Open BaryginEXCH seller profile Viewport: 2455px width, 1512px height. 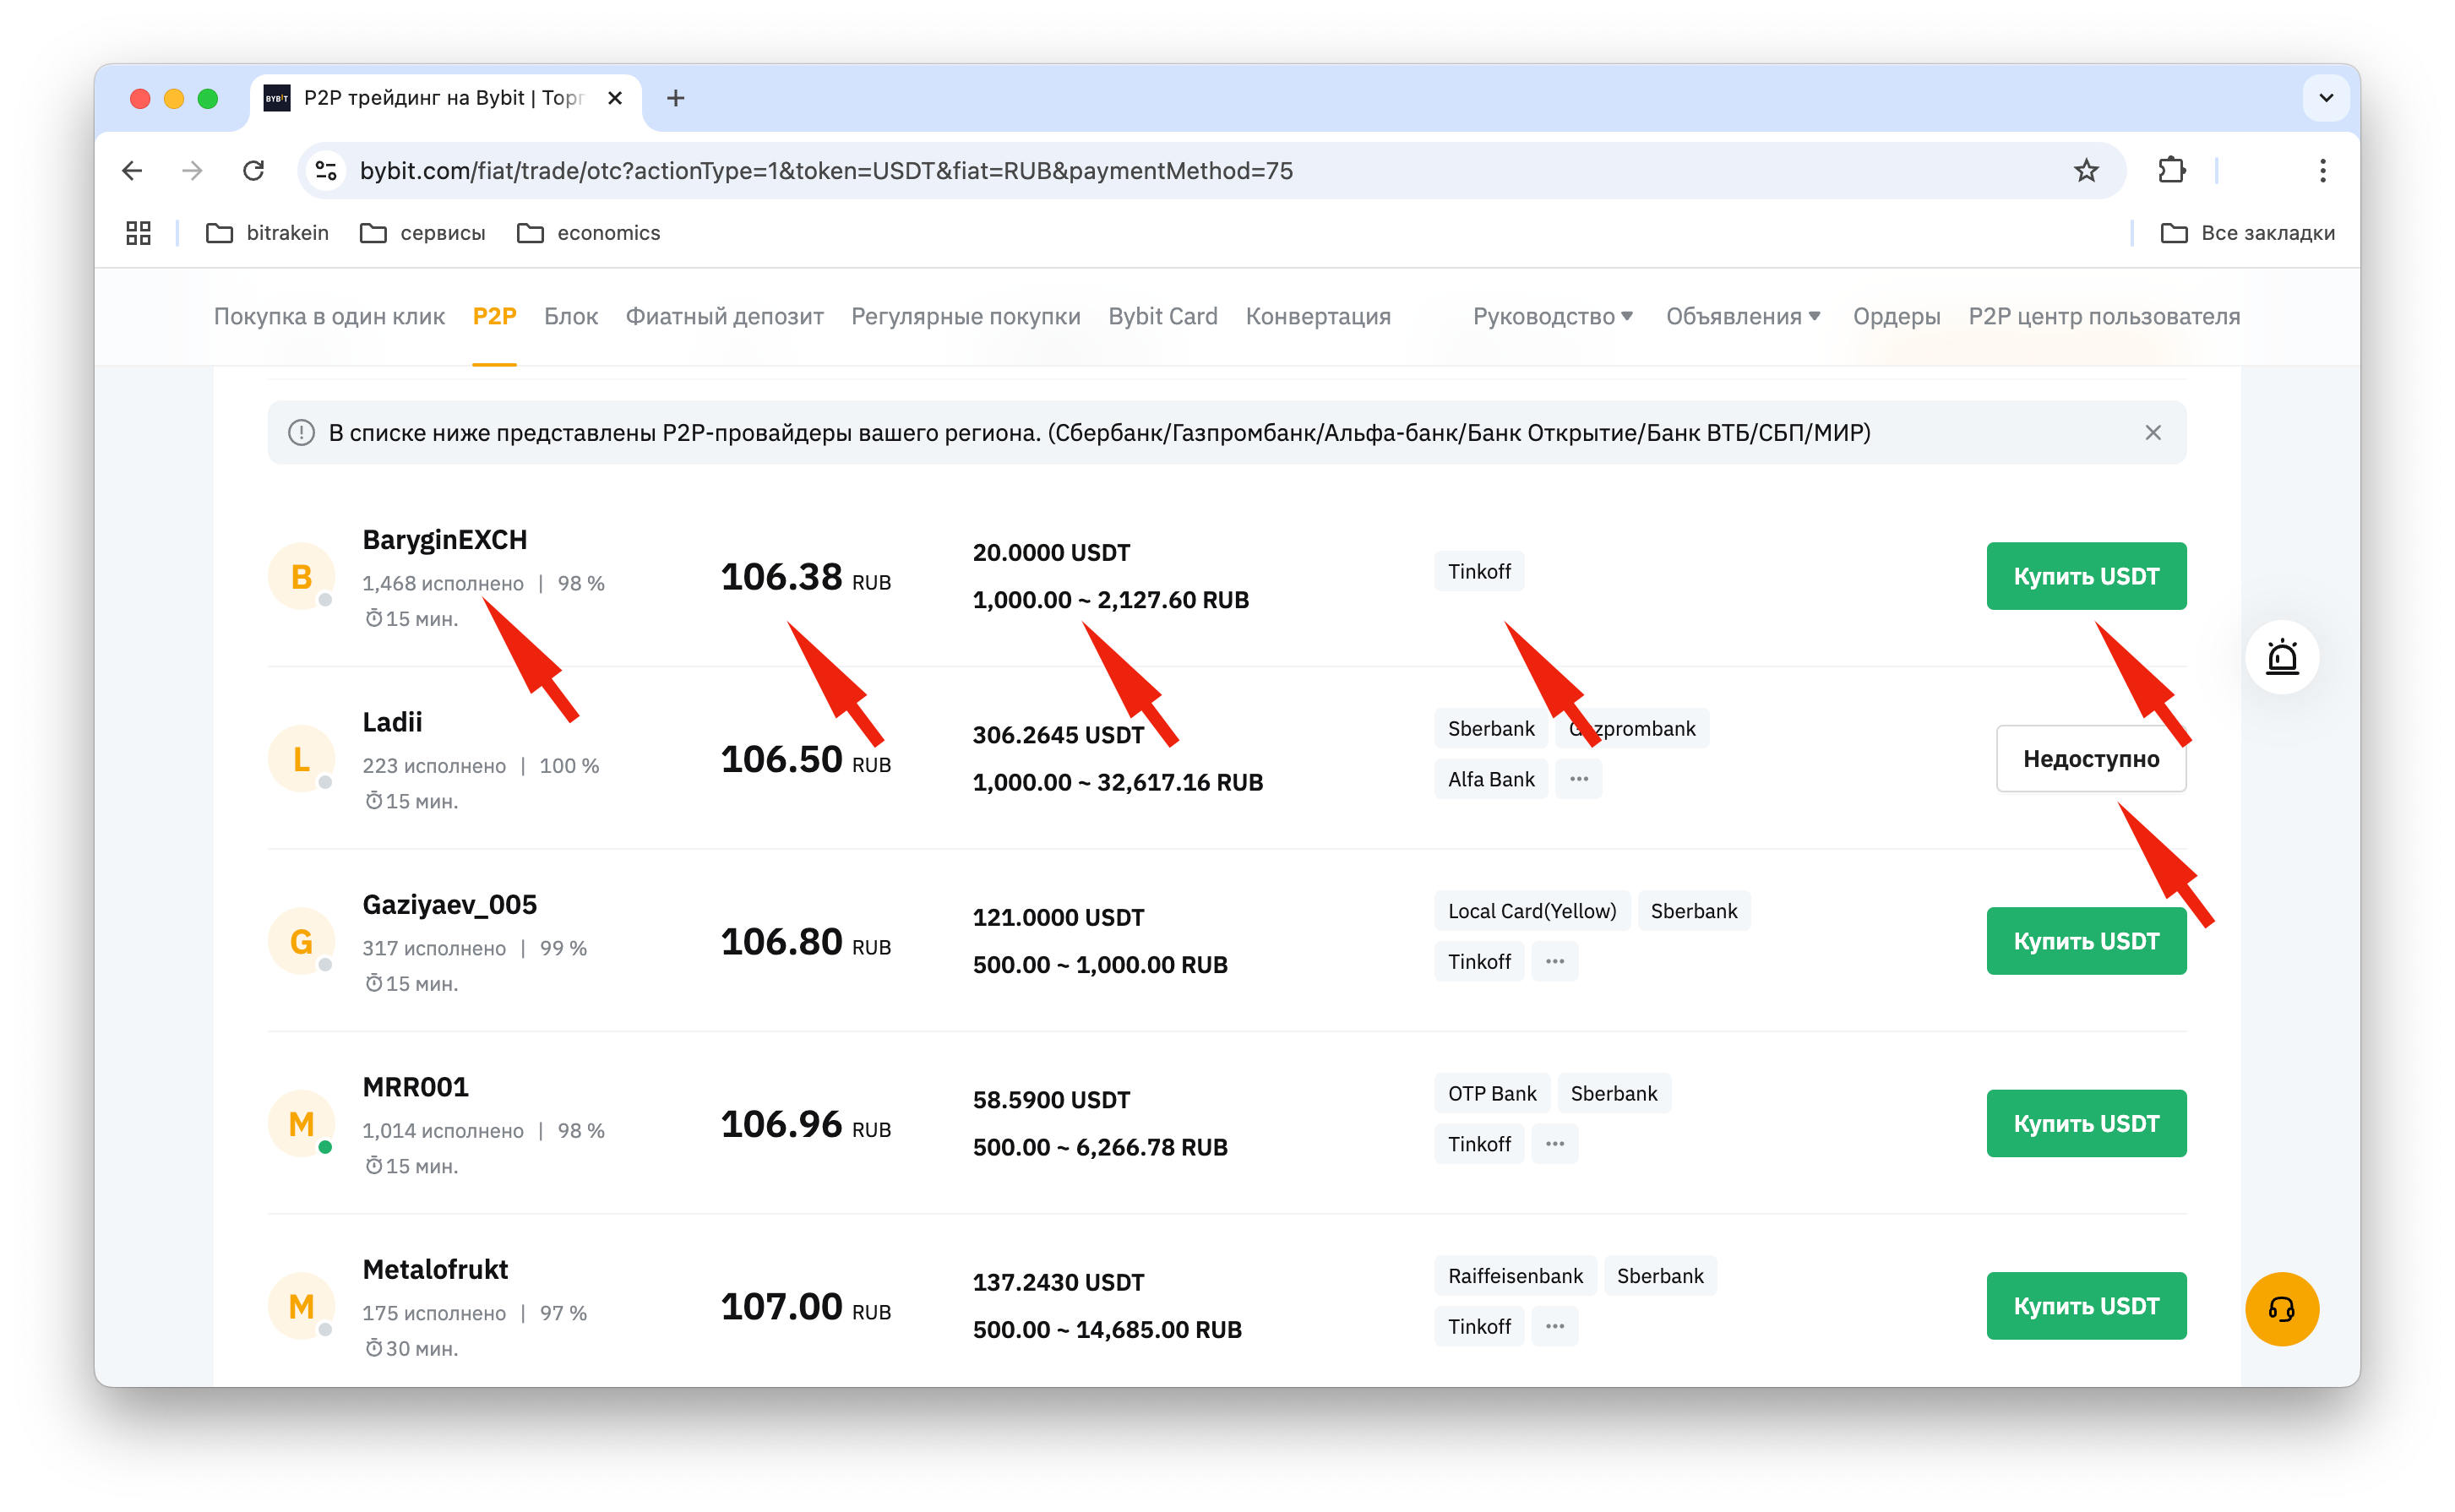click(444, 540)
